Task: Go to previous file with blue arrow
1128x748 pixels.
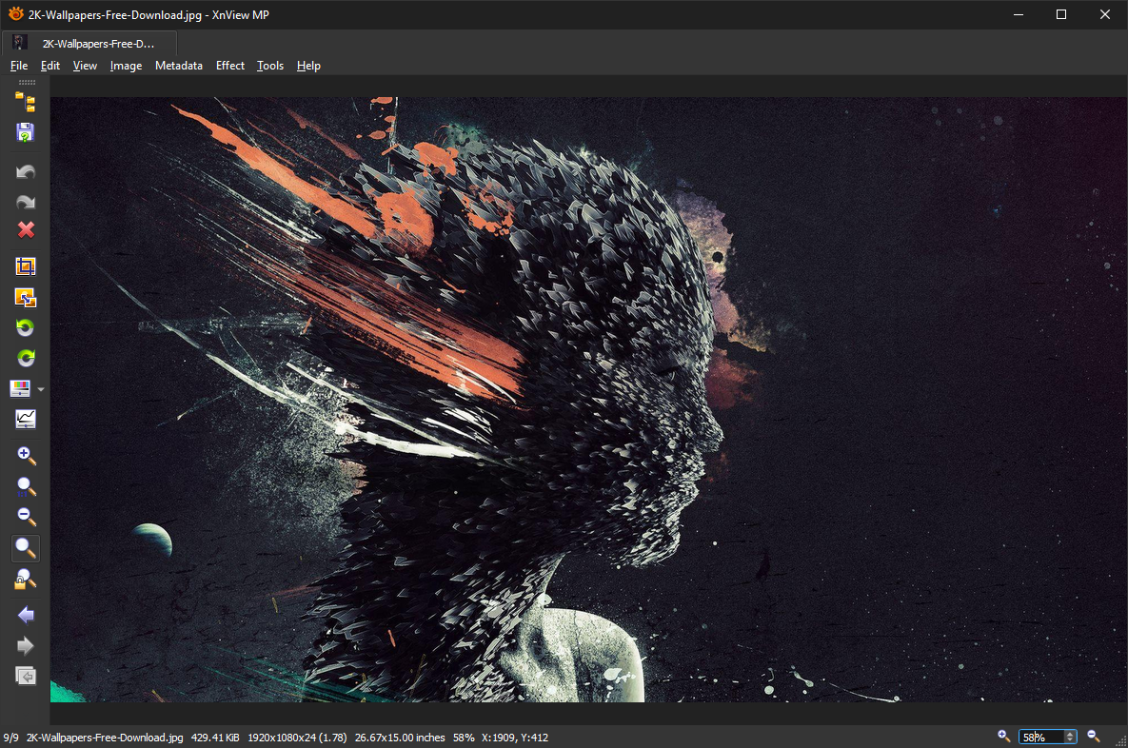Action: (x=26, y=616)
